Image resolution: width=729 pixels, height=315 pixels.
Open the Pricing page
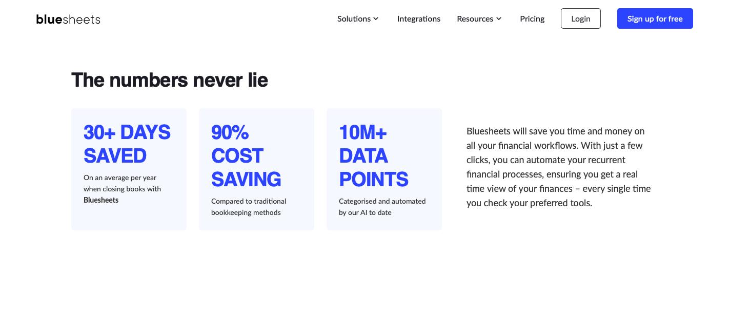point(532,19)
